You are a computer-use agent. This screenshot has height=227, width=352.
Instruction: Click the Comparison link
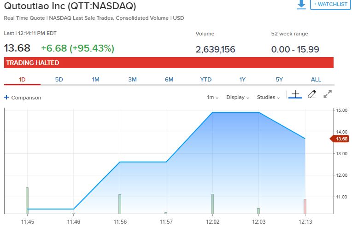26,98
